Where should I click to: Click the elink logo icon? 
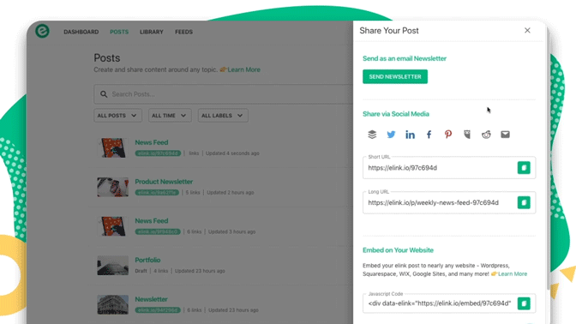[x=42, y=31]
